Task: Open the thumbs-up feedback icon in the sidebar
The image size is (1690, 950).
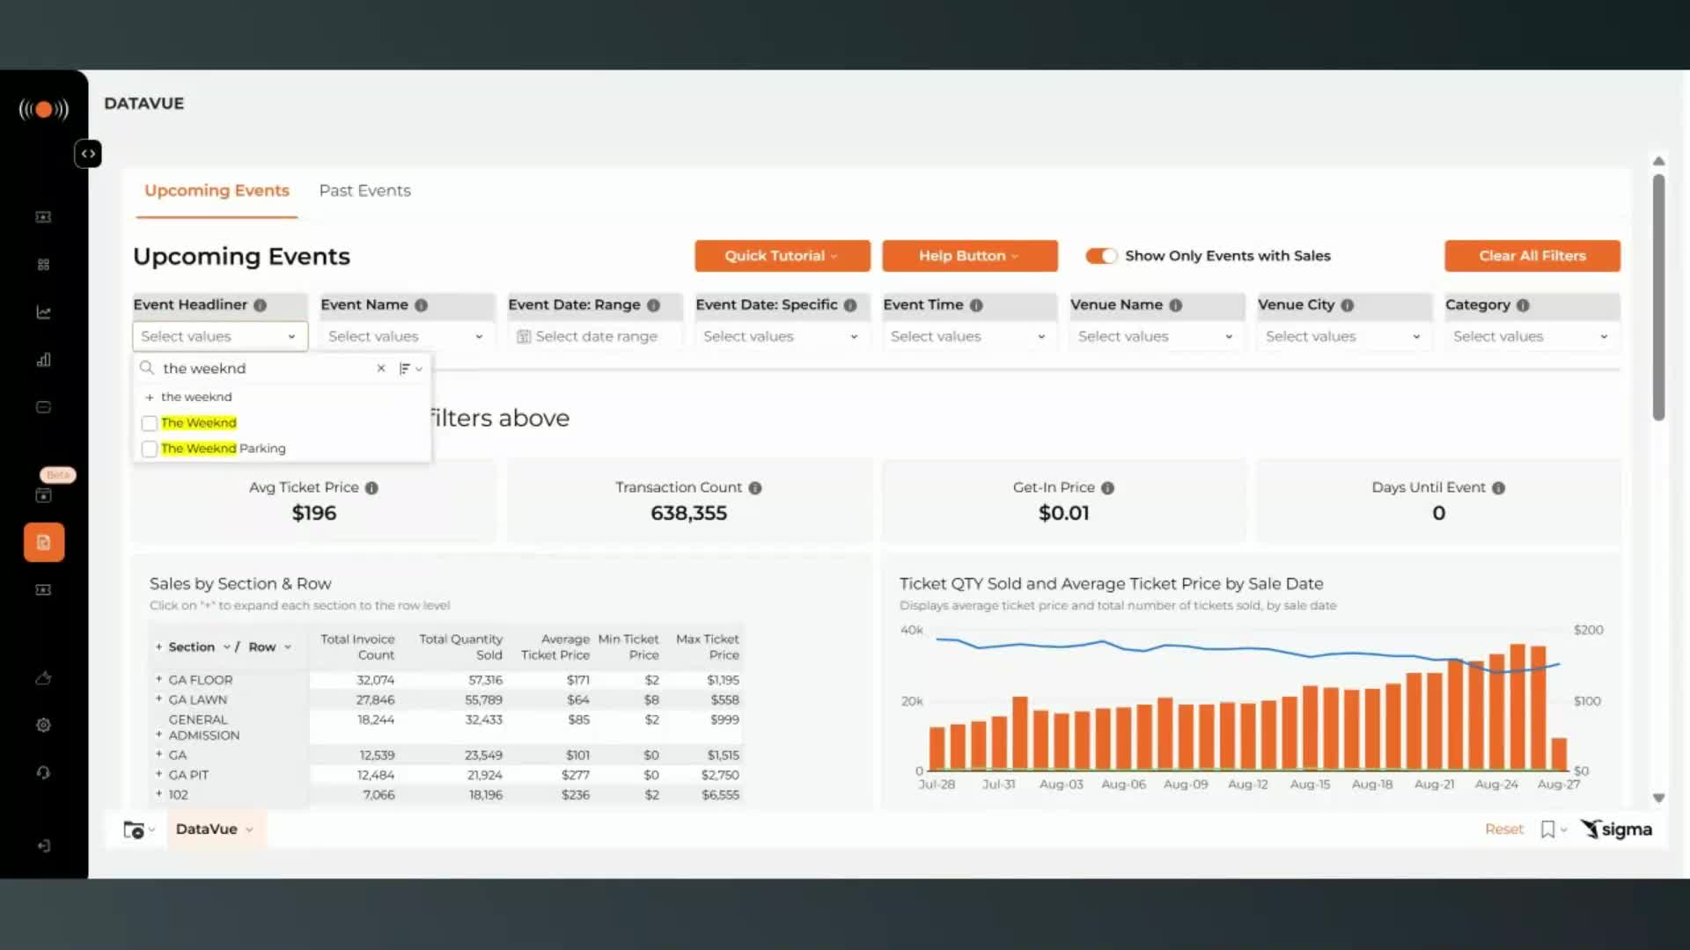Action: click(x=43, y=678)
